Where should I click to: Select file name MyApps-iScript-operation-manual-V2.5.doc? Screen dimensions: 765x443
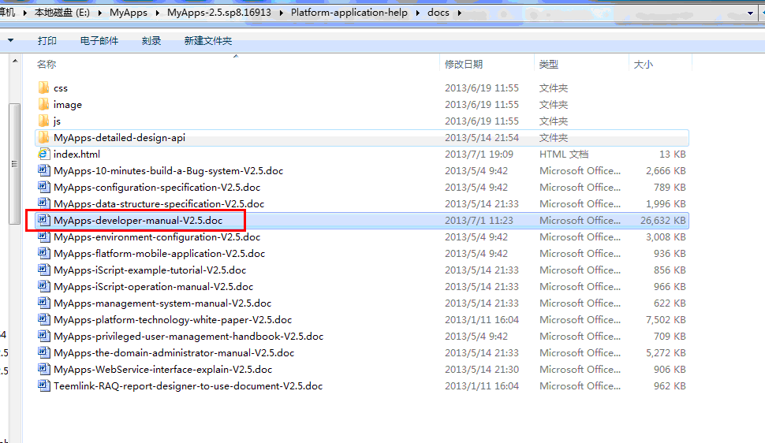click(154, 287)
